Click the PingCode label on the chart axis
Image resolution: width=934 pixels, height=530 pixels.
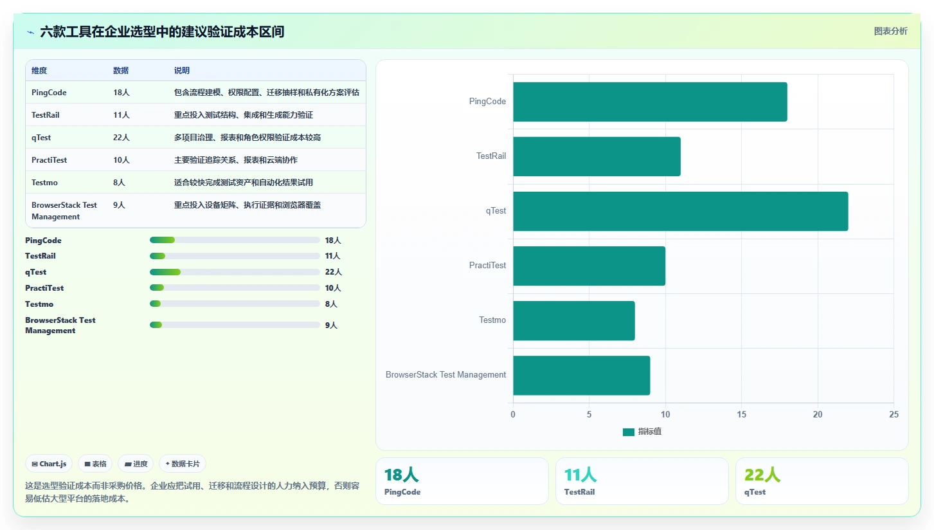click(x=487, y=102)
